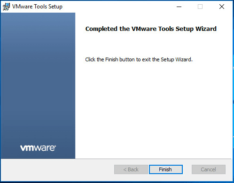Viewport: 234px width, 183px height.
Task: Minimize the VMware Tools Setup window
Action: point(179,7)
